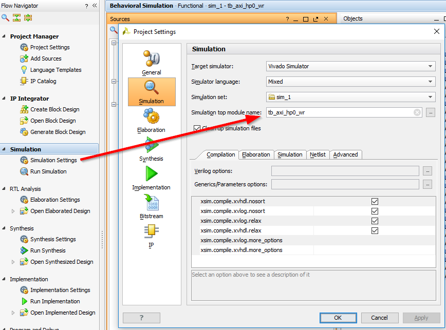Open Elaboration Settings
446x330 pixels.
55,200
